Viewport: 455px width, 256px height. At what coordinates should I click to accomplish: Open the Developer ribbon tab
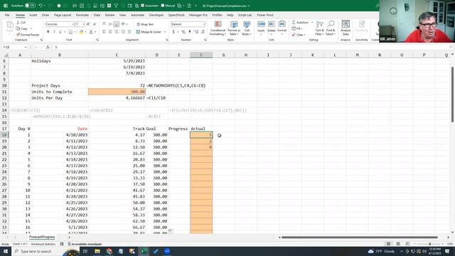click(156, 15)
